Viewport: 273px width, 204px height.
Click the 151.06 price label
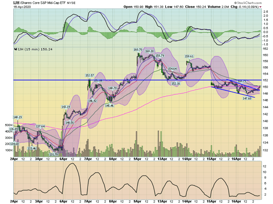(x=99, y=80)
